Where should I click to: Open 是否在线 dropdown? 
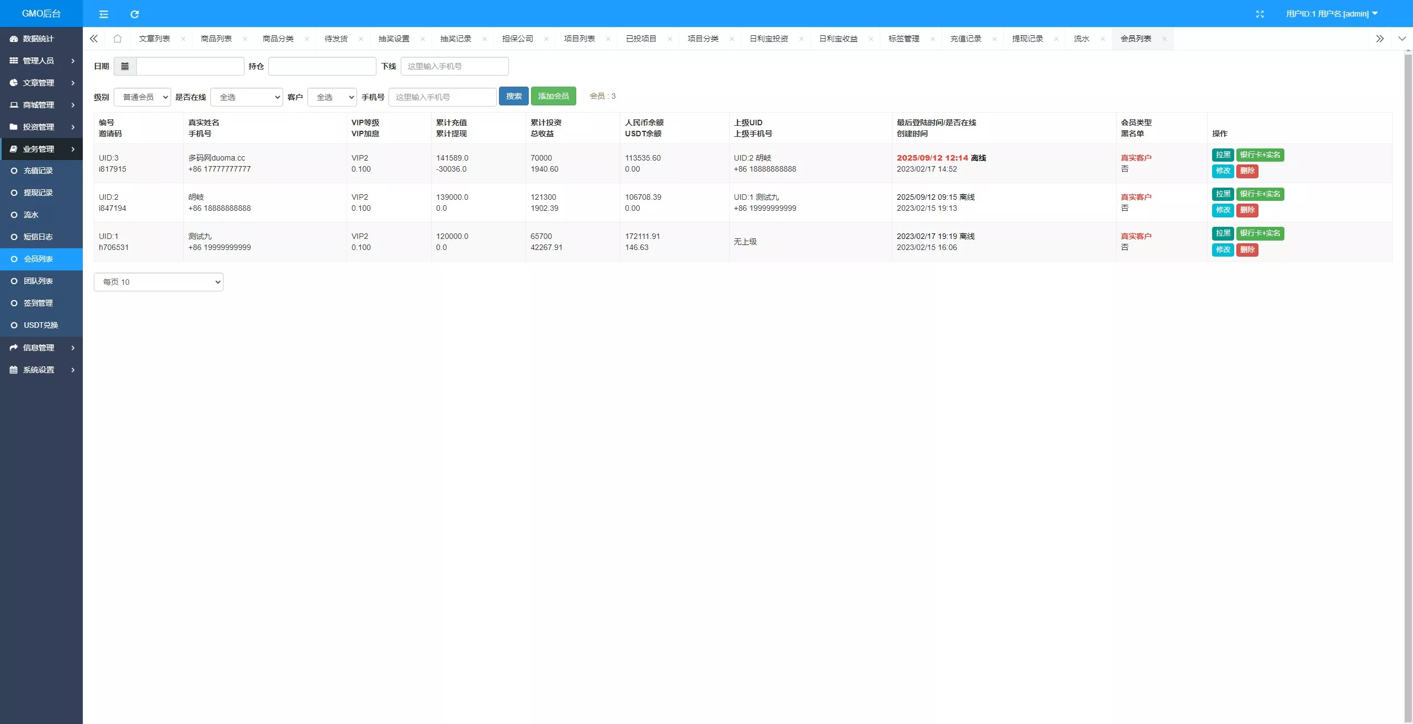[x=247, y=97]
